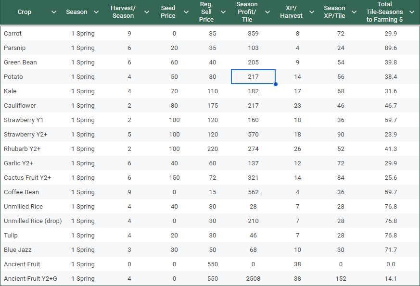The width and height of the screenshot is (420, 286).
Task: Expand the Harvest/Season column filter arrow
Action: pos(146,12)
